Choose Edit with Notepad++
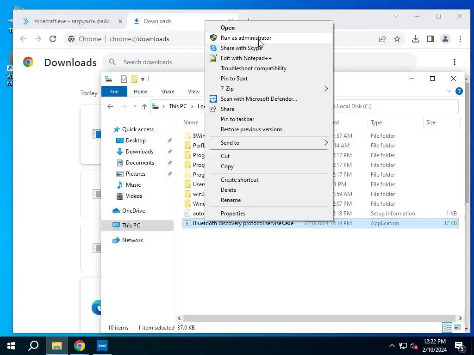The height and width of the screenshot is (355, 474). pyautogui.click(x=269, y=58)
